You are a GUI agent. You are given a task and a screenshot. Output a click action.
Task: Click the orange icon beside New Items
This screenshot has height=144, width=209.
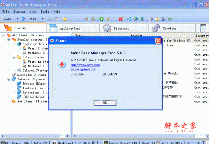14,101
